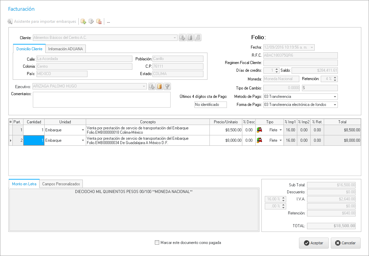Expand the Metodo de Pago dropdown

[x=335, y=97]
